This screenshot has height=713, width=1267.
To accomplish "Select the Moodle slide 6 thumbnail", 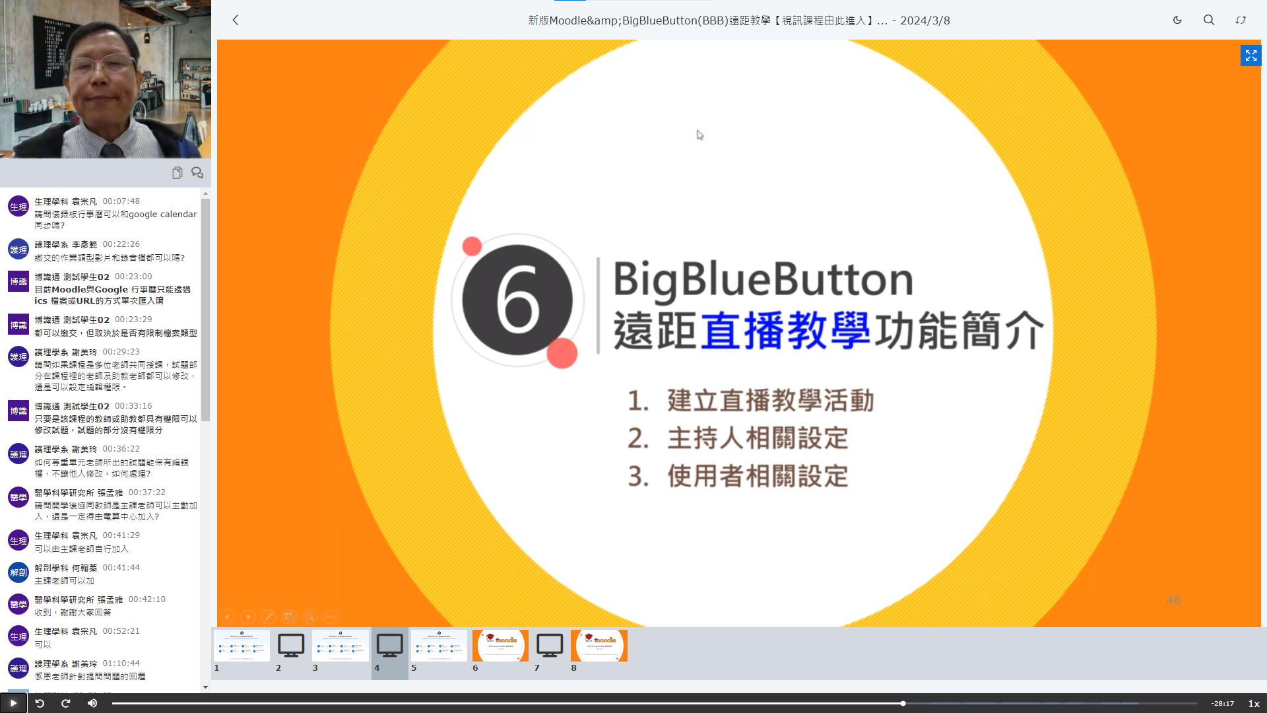I will tap(500, 645).
